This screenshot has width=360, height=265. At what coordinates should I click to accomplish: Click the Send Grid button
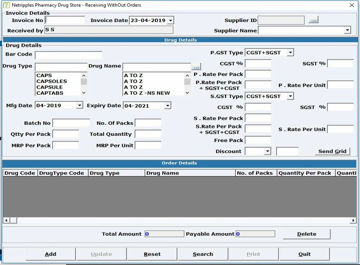coord(333,151)
